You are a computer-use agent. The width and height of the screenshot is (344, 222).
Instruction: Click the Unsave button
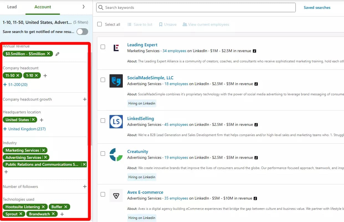click(168, 24)
